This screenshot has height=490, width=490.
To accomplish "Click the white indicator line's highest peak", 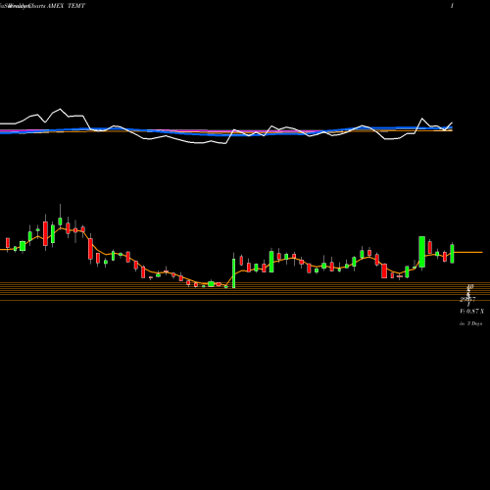I will [60, 109].
